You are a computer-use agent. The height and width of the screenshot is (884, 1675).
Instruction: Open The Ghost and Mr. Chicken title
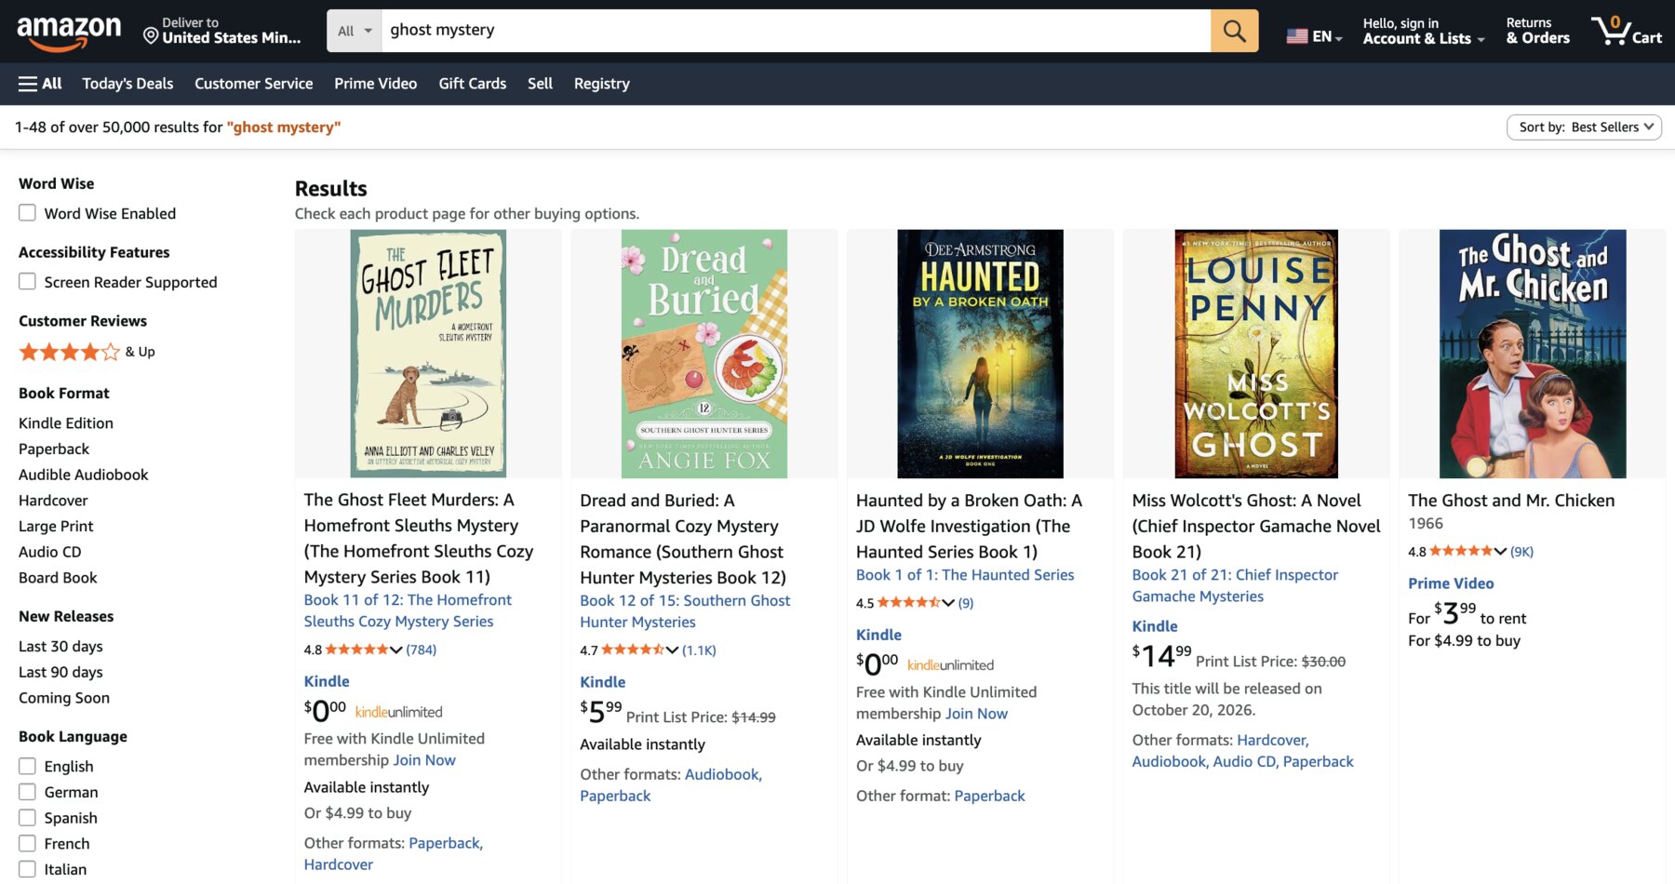point(1511,501)
